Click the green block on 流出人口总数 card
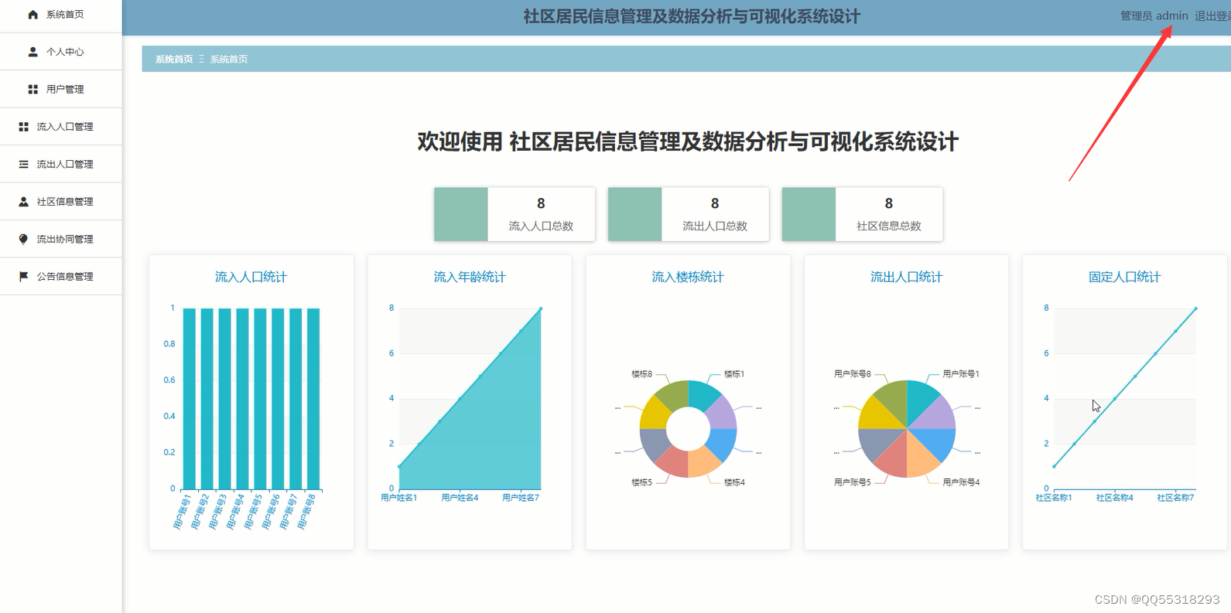Image resolution: width=1231 pixels, height=613 pixels. click(635, 214)
